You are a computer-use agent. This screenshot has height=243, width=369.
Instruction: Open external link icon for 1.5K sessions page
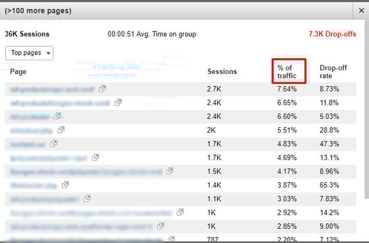(170, 171)
